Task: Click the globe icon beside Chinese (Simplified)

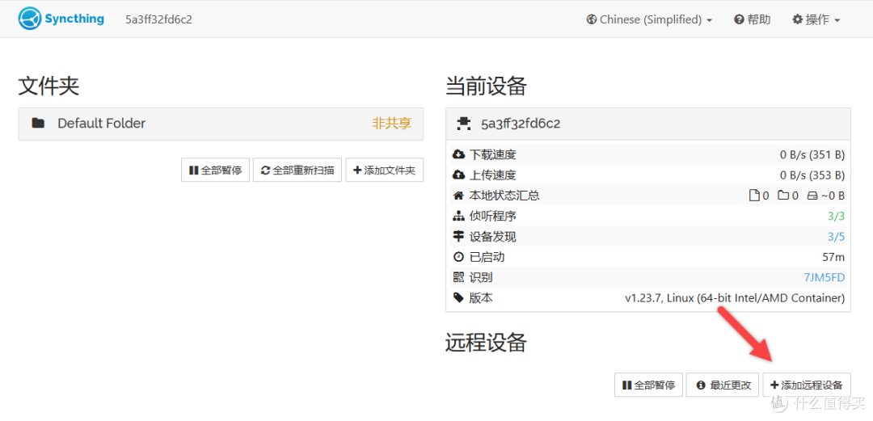Action: (x=592, y=19)
